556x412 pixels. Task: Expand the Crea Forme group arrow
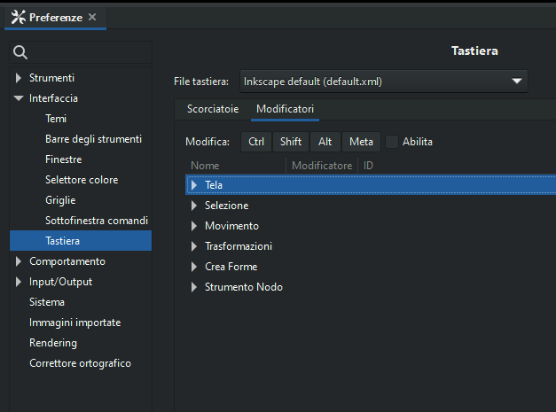pos(194,267)
